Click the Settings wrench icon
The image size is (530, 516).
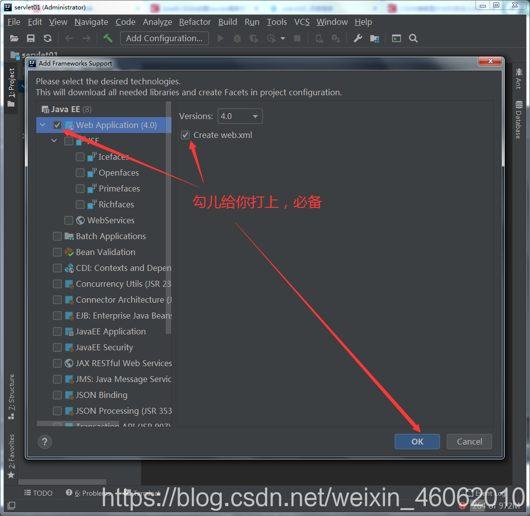(x=358, y=38)
